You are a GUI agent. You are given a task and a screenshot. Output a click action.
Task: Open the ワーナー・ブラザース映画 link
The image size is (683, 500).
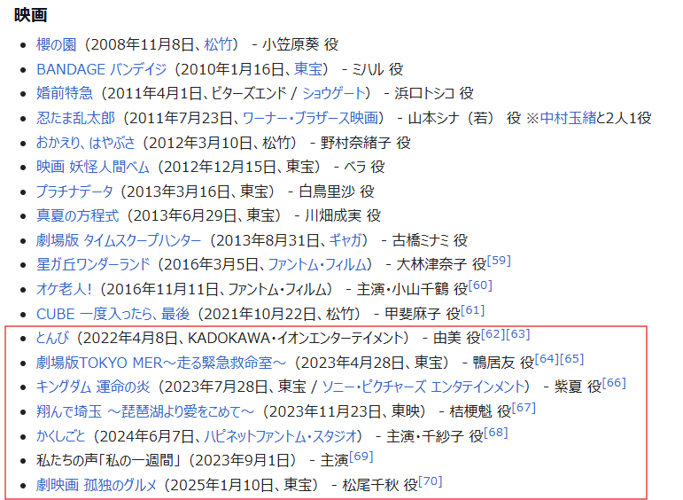click(x=310, y=118)
